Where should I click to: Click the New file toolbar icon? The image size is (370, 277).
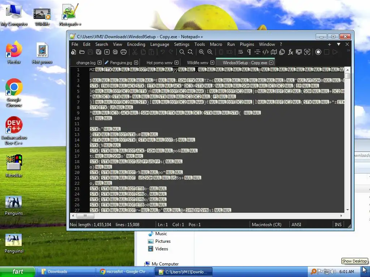tap(74, 52)
